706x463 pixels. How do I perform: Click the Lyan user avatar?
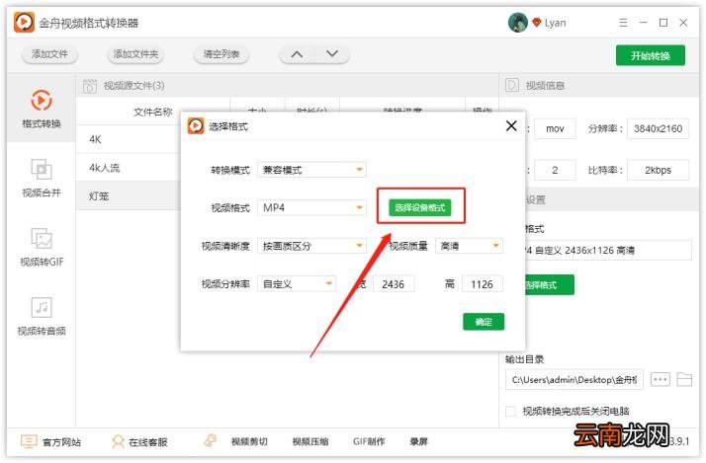pos(518,23)
